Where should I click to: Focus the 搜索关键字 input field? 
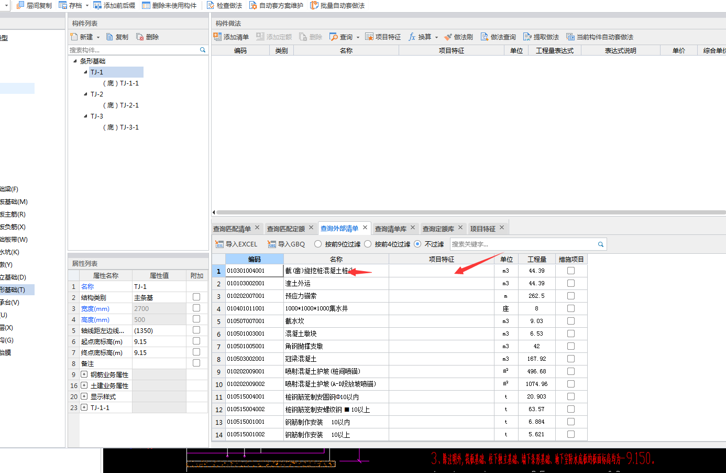[523, 244]
